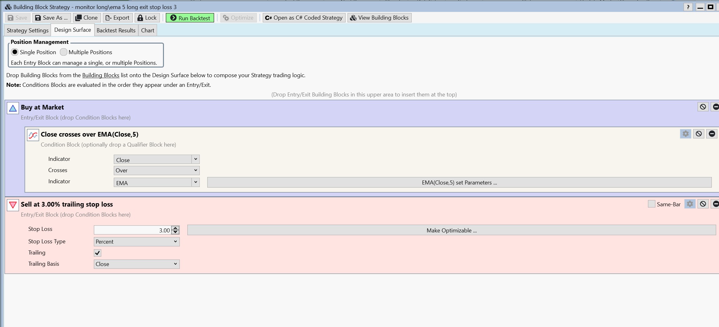719x327 pixels.
Task: Disable the Sell trailing stop loss block
Action: (x=703, y=204)
